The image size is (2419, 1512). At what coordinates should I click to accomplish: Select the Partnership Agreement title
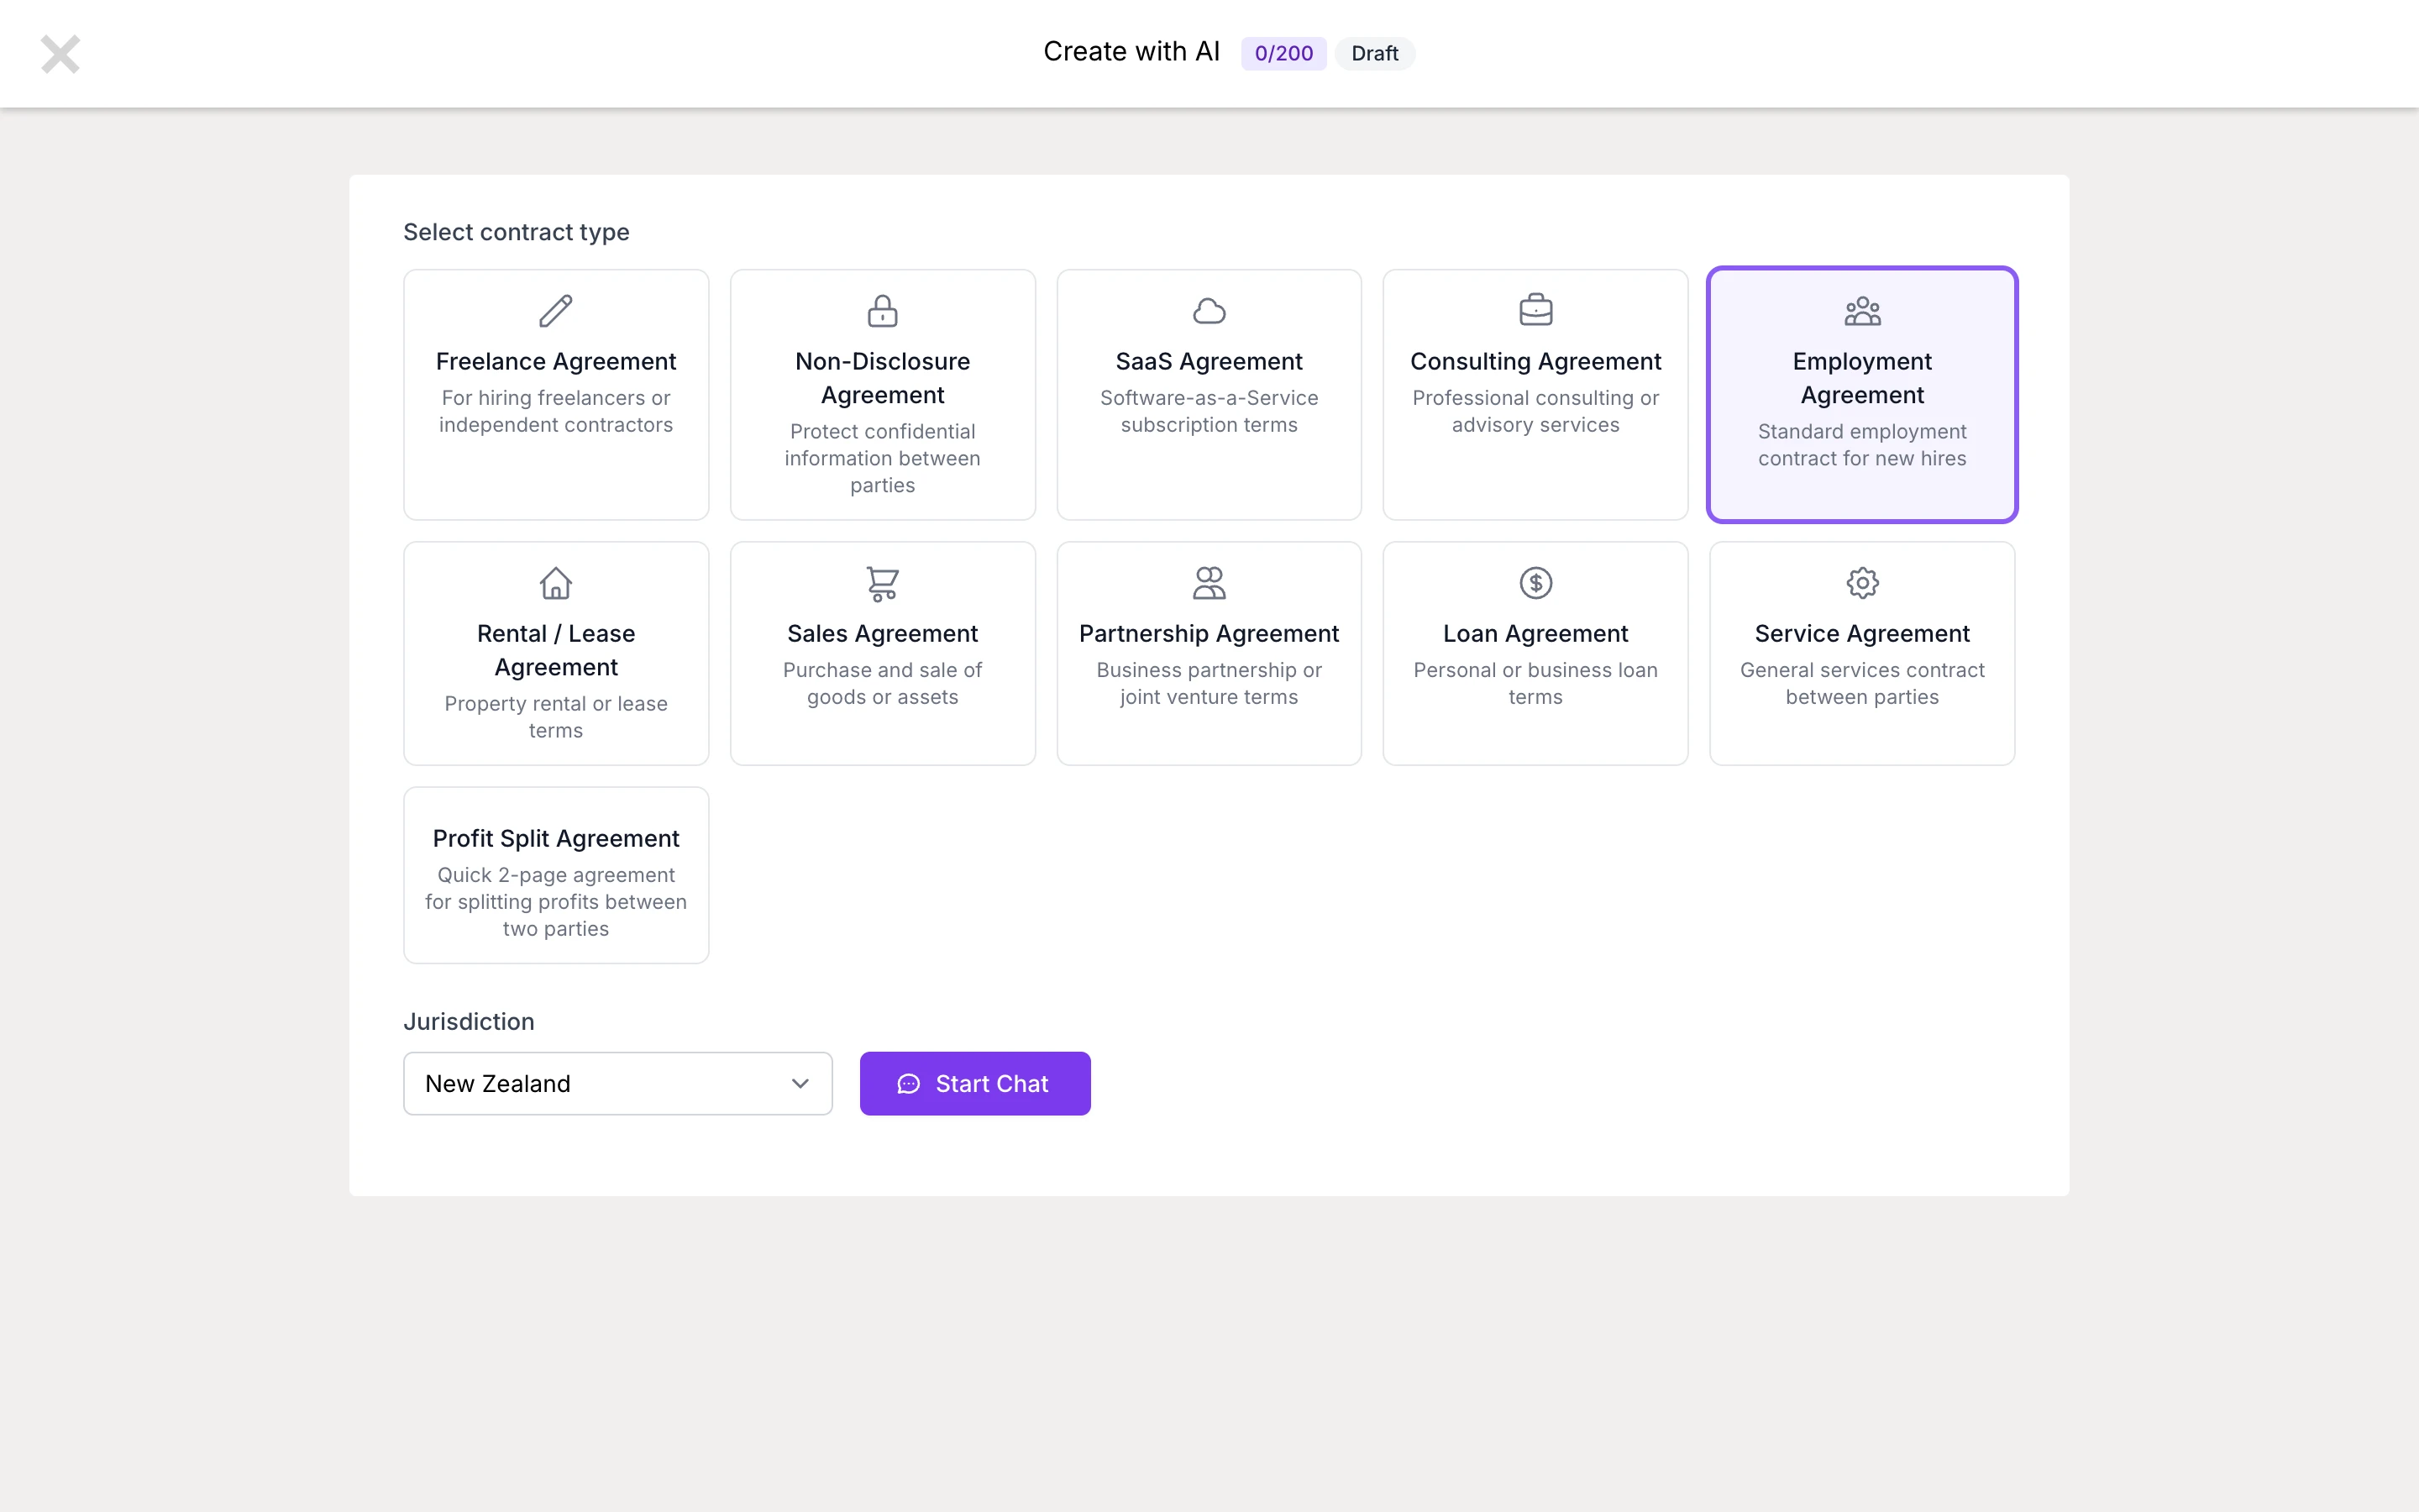tap(1209, 633)
